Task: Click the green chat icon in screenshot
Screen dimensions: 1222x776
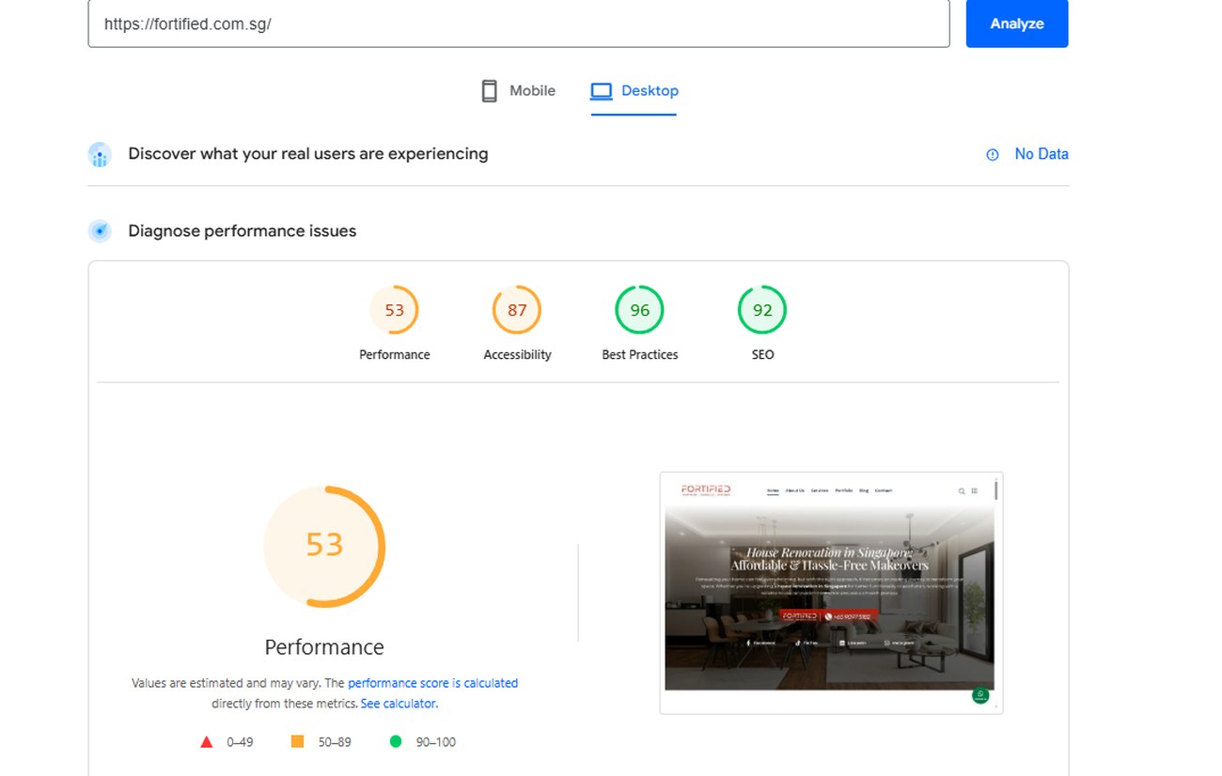Action: [x=980, y=695]
